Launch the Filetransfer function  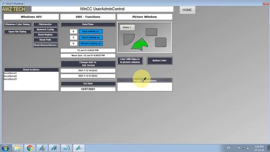45,24
